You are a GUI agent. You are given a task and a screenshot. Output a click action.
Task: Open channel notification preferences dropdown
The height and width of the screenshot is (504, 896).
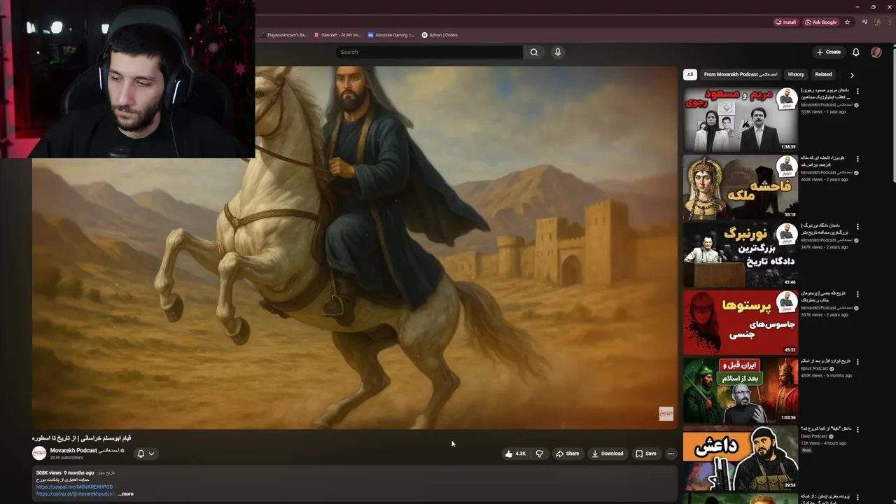(146, 454)
